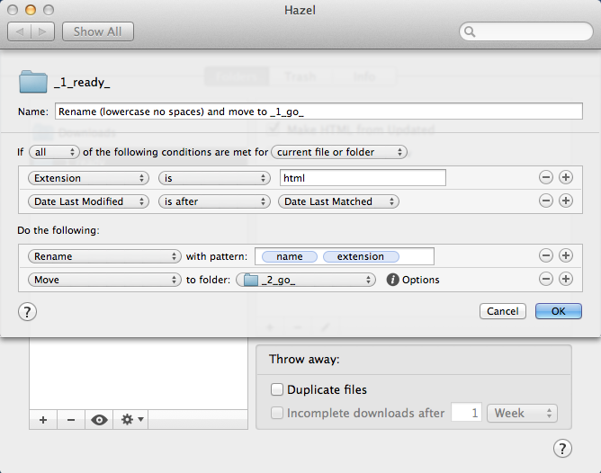Click the extension token in the pattern
The width and height of the screenshot is (601, 473).
[361, 256]
